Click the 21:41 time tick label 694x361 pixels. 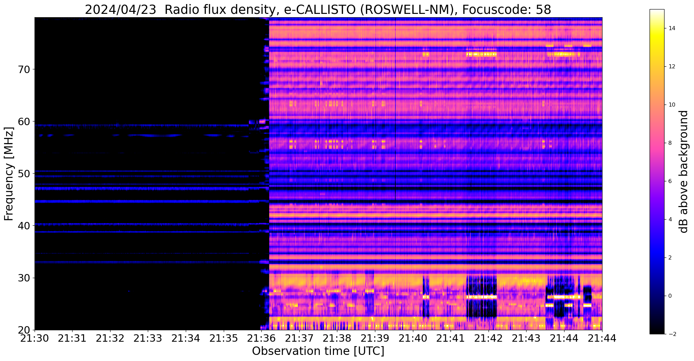tap(451, 338)
